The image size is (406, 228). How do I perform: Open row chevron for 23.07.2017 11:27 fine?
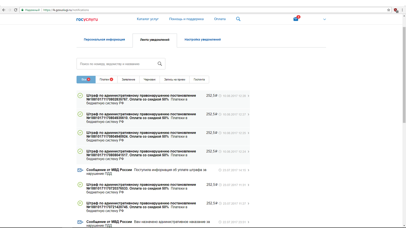(248, 203)
